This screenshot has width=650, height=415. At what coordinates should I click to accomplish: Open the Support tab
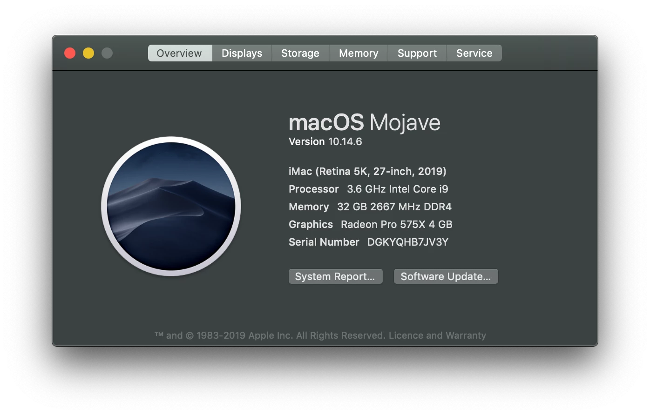pyautogui.click(x=417, y=53)
